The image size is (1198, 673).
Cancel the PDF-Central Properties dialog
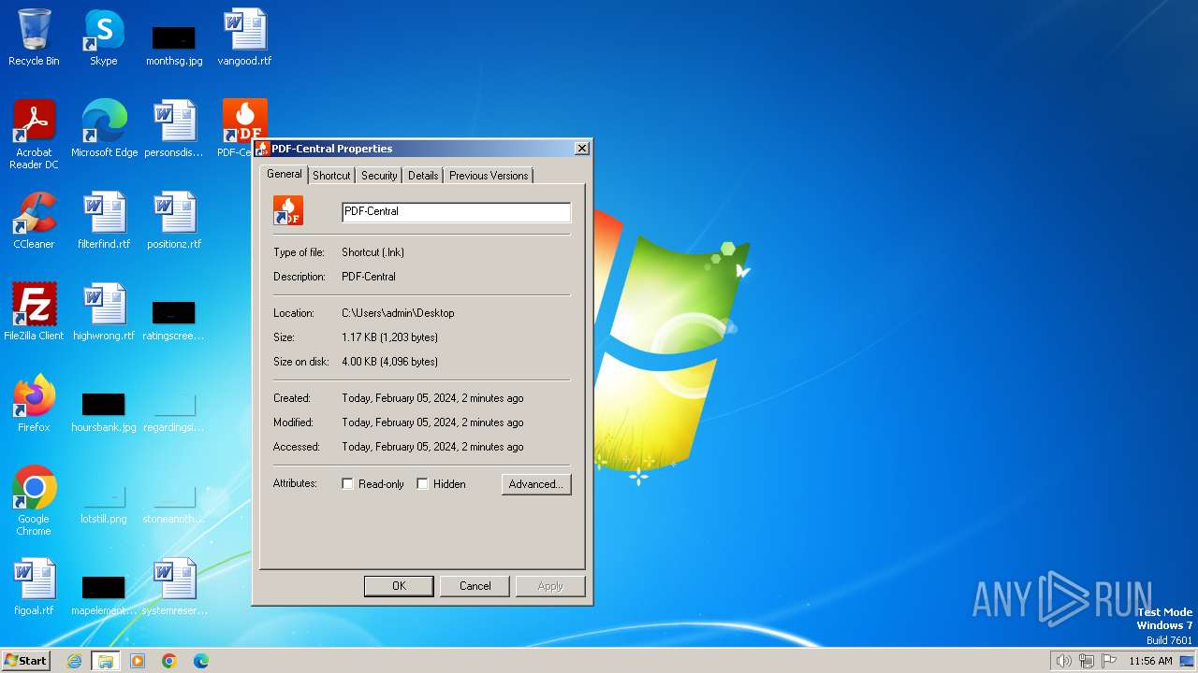point(475,586)
